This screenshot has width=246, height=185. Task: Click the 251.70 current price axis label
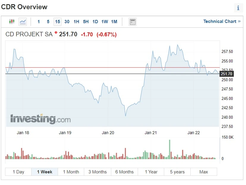[227, 74]
